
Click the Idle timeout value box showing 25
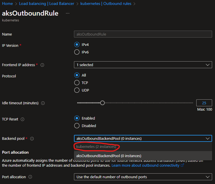pos(204,103)
